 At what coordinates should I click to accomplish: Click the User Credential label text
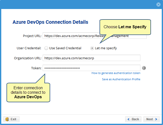[x=29, y=48]
